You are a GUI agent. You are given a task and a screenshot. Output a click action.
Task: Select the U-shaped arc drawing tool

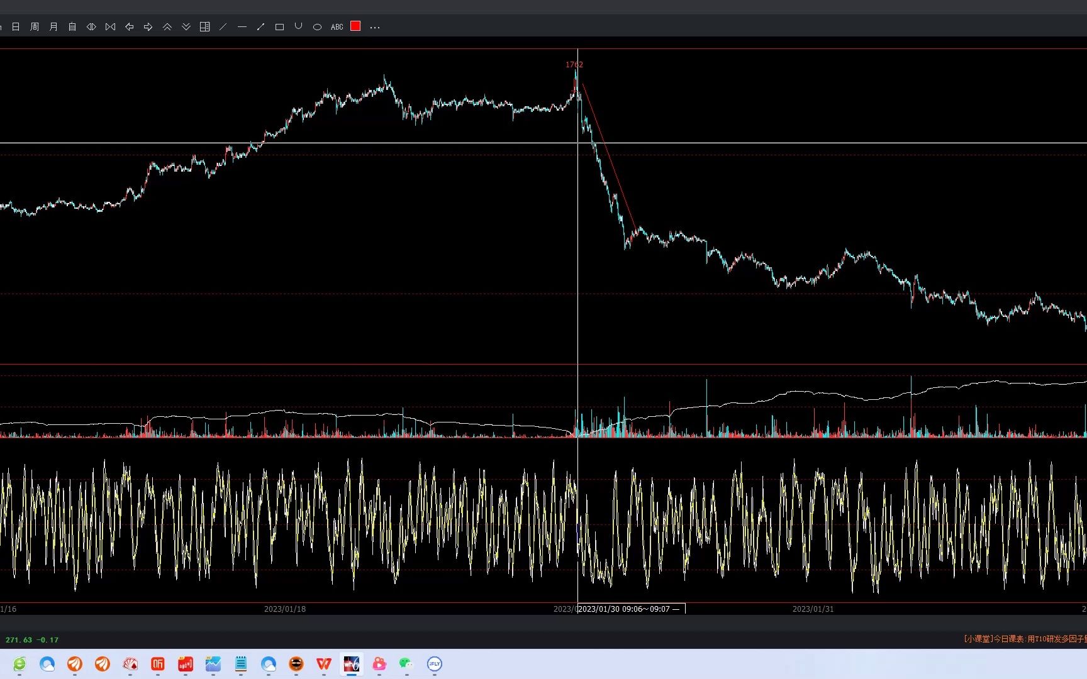coord(298,26)
